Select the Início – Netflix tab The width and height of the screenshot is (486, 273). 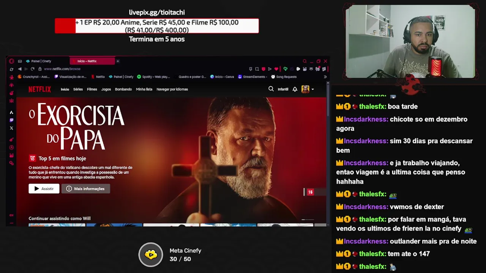(92, 61)
